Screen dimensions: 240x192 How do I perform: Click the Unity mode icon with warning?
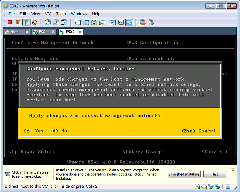[102, 23]
